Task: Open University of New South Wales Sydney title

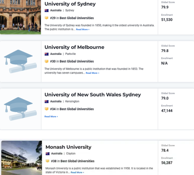Action: 93,95
